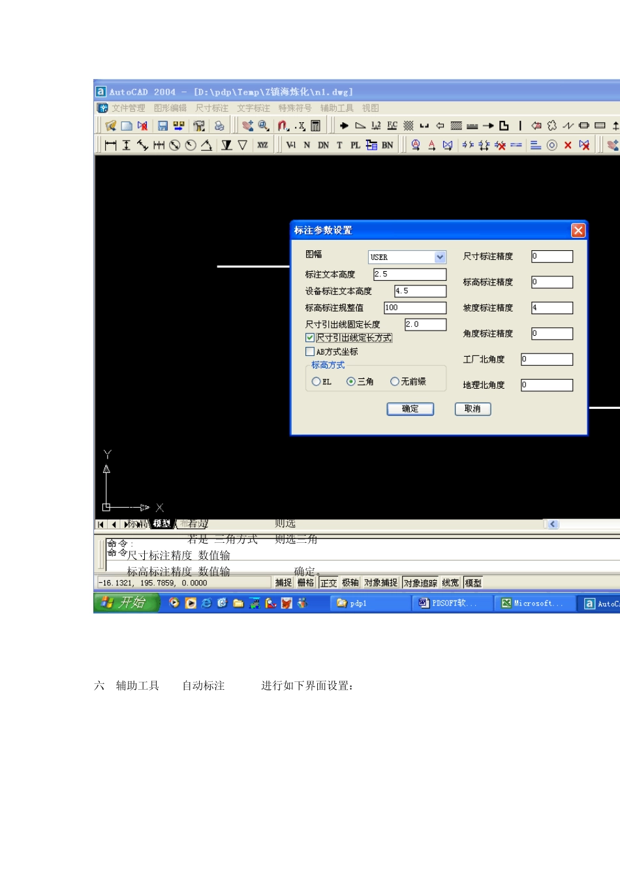The height and width of the screenshot is (878, 620).
Task: Click the vertical dimension tool icon
Action: pos(127,145)
